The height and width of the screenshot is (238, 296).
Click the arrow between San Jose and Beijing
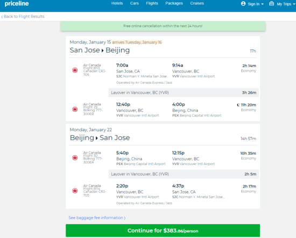[102, 51]
